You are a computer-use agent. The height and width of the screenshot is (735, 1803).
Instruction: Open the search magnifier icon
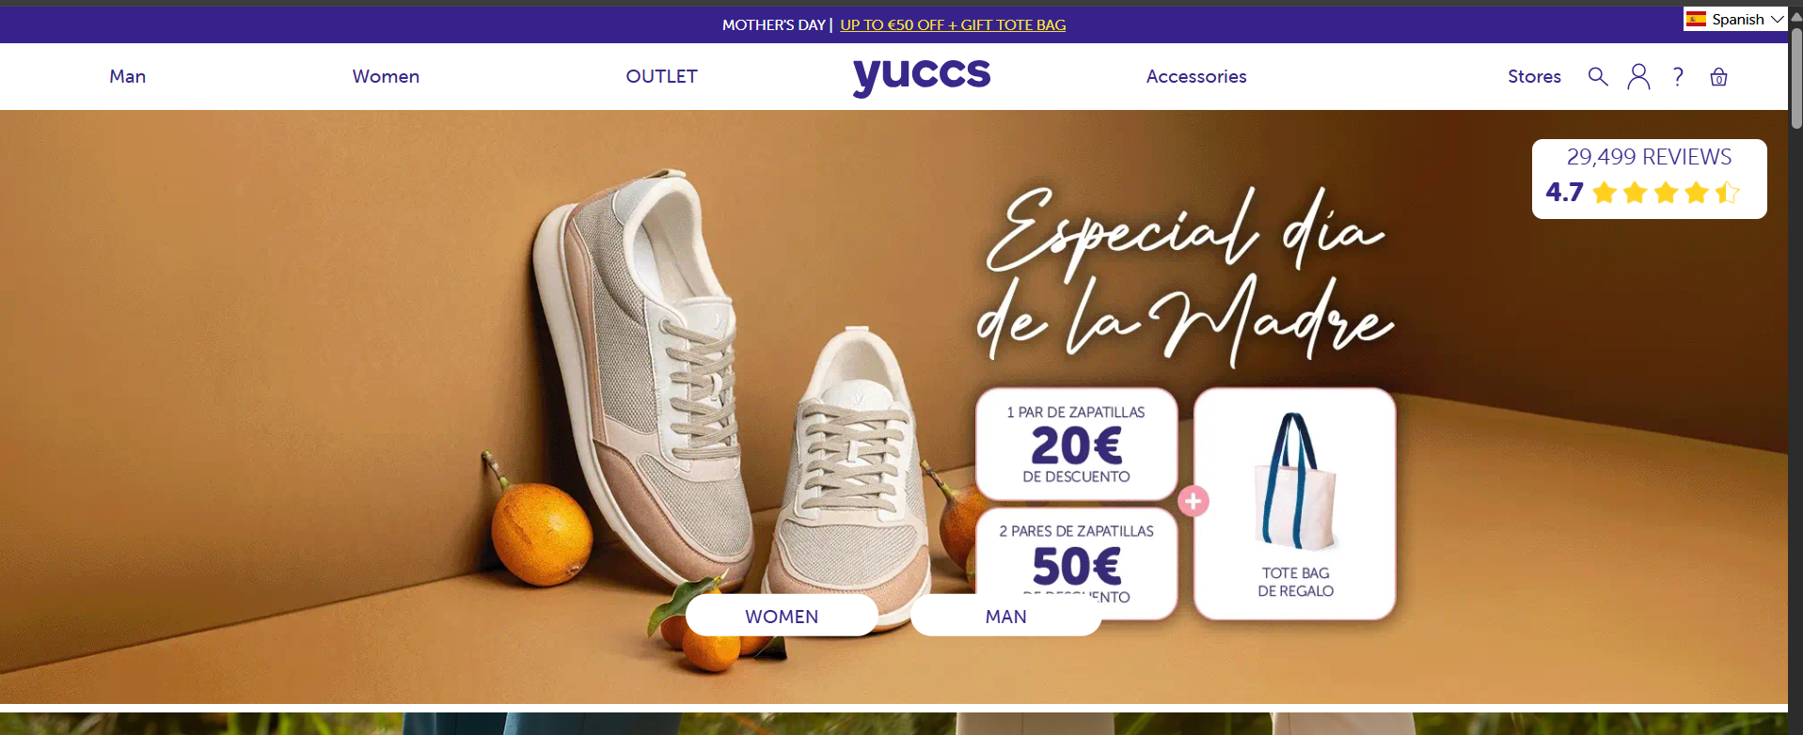tap(1597, 76)
